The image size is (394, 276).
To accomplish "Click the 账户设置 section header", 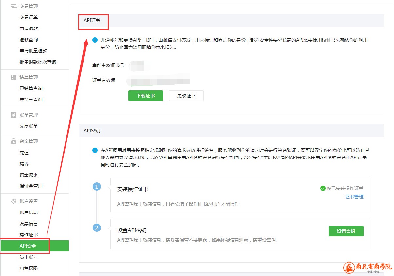I will 28,201.
